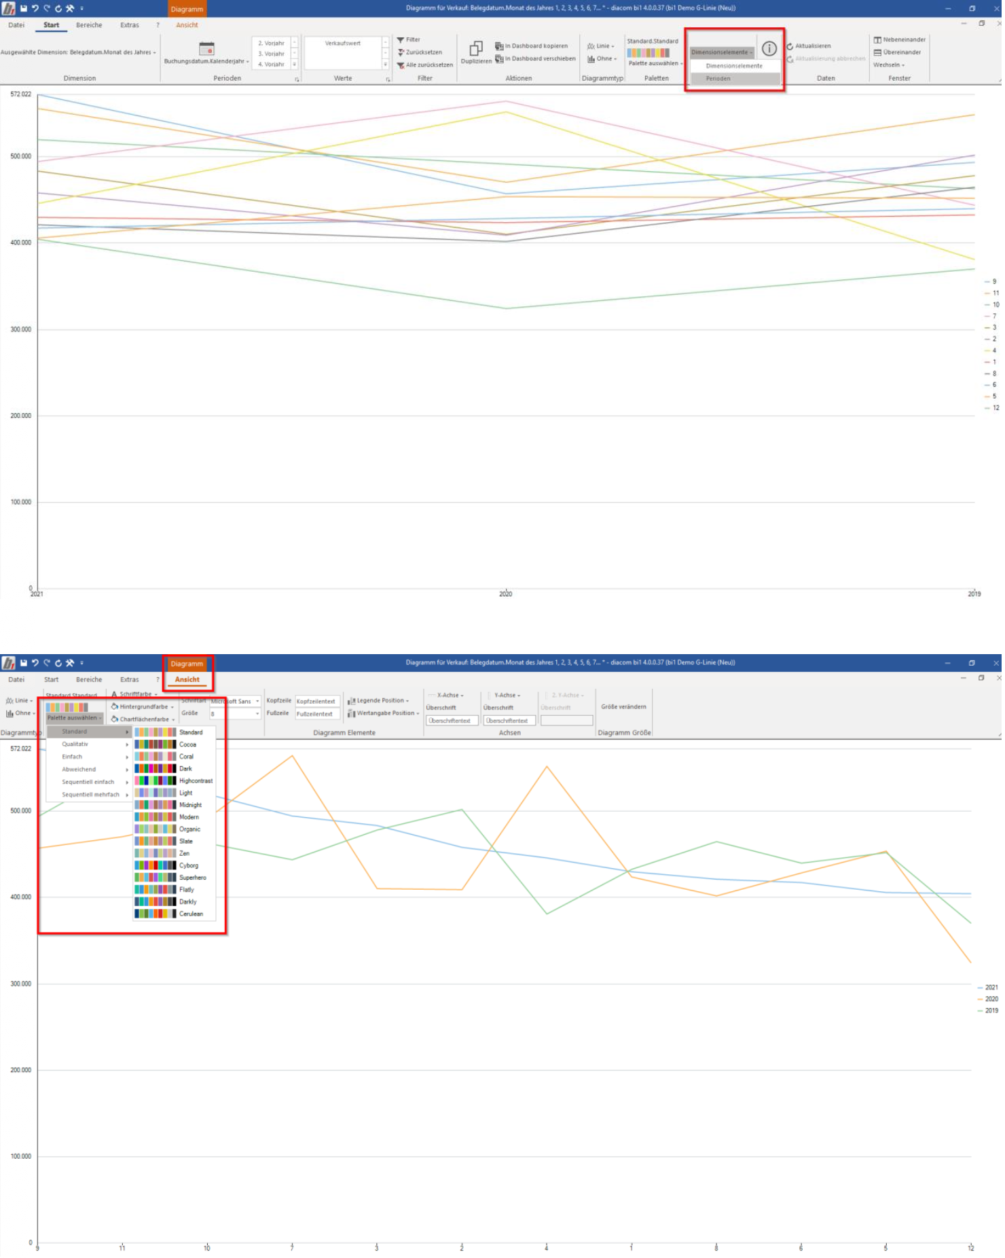Viewport: 1005px width, 1258px height.
Task: Expand the Ausgewählte Dimension dropdown
Action: pos(79,52)
